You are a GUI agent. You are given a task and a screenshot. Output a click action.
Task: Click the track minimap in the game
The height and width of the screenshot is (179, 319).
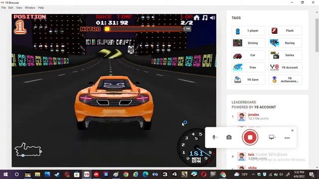[28, 150]
